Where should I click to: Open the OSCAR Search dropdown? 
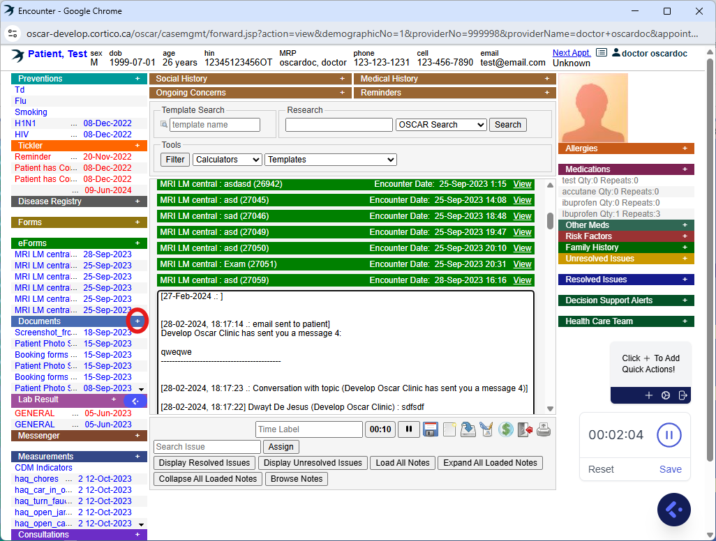coord(441,125)
